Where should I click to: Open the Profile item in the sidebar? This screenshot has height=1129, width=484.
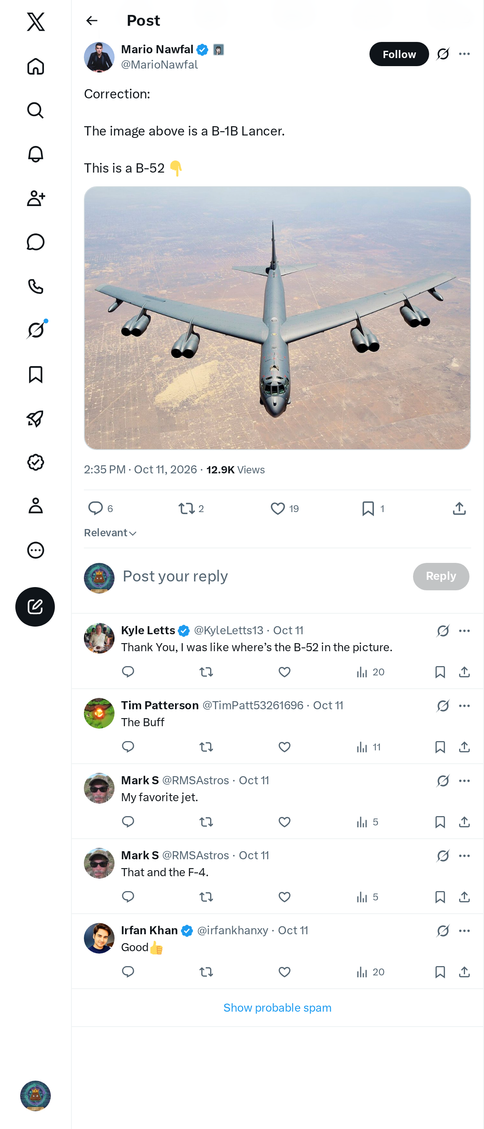coord(35,505)
